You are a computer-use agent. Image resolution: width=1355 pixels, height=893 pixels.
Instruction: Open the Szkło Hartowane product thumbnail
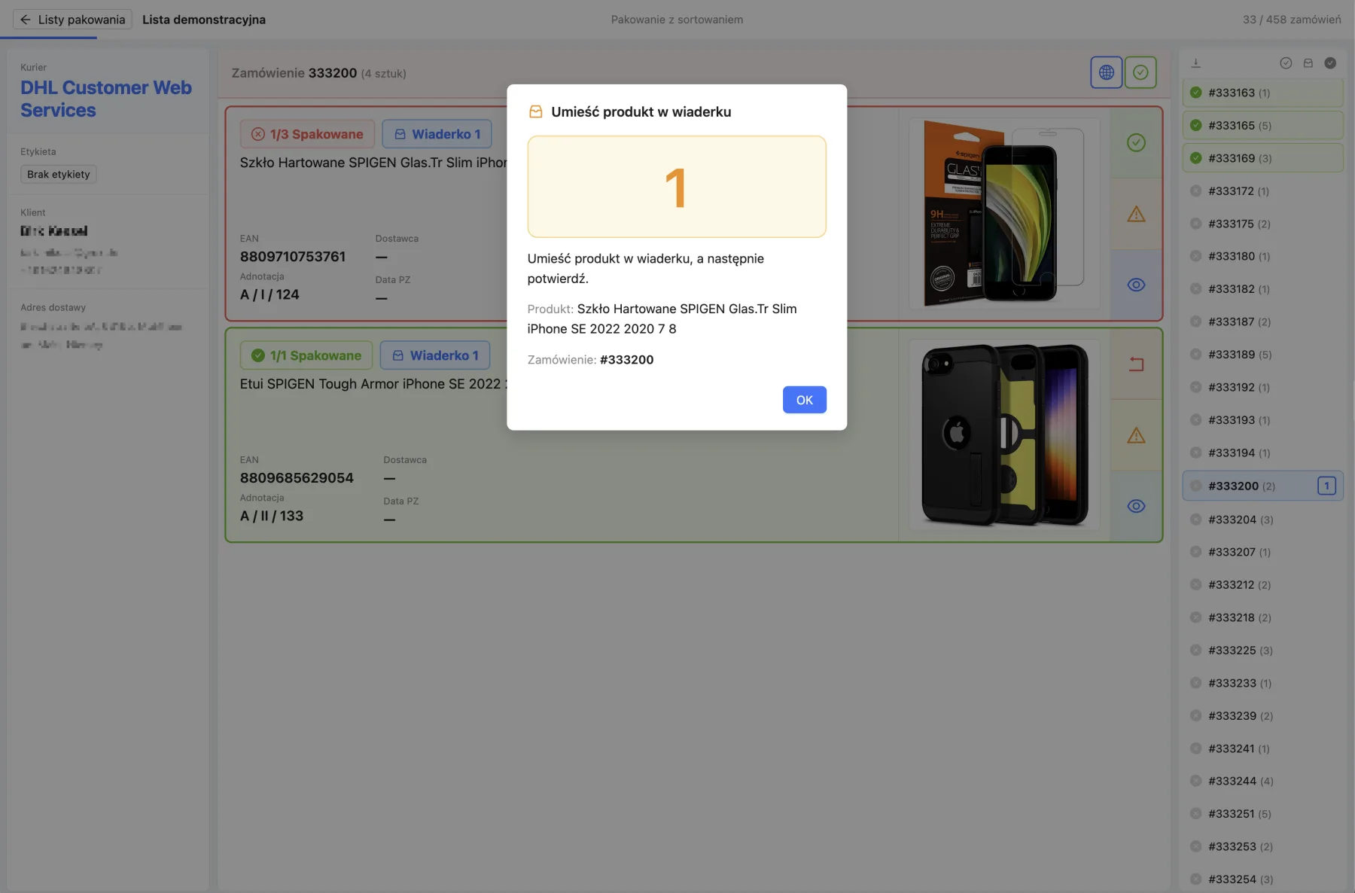tap(1004, 214)
